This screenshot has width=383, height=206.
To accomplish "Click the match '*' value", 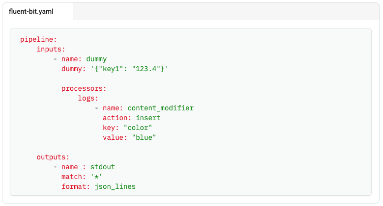I will tap(96, 177).
